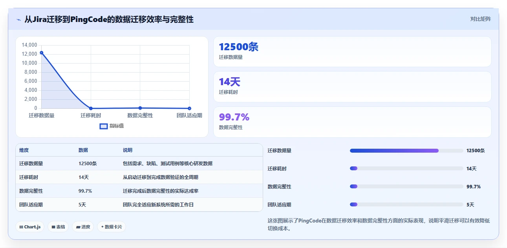The image size is (507, 248).
Task: Select the 12500条 迁移数据量 stat card
Action: pyautogui.click(x=352, y=51)
